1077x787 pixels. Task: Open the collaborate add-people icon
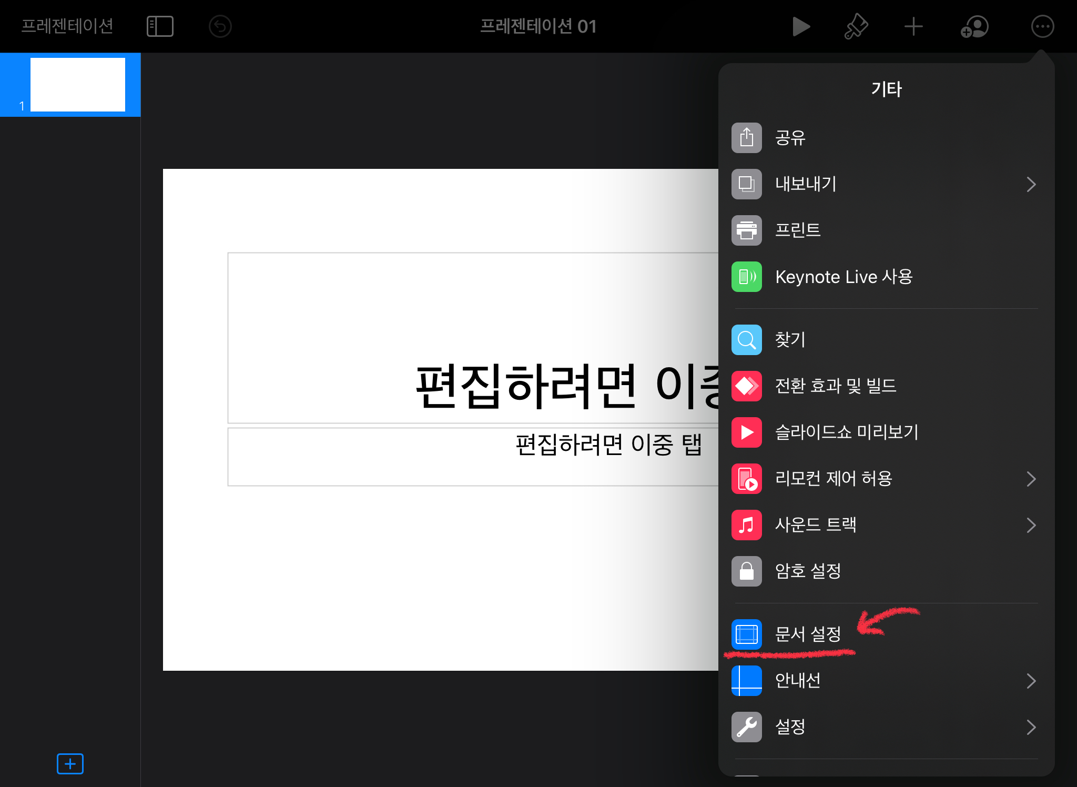(974, 26)
